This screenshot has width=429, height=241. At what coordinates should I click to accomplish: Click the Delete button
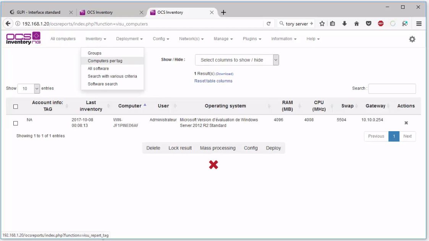coord(153,148)
